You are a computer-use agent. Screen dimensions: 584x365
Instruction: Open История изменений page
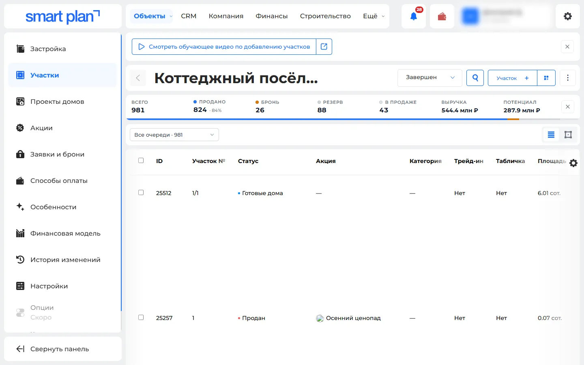click(62, 260)
